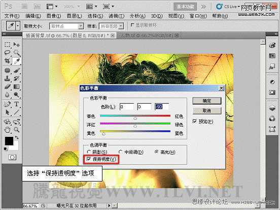The width and height of the screenshot is (280, 210).
Task: Select the Move tool
Action: (x=17, y=44)
